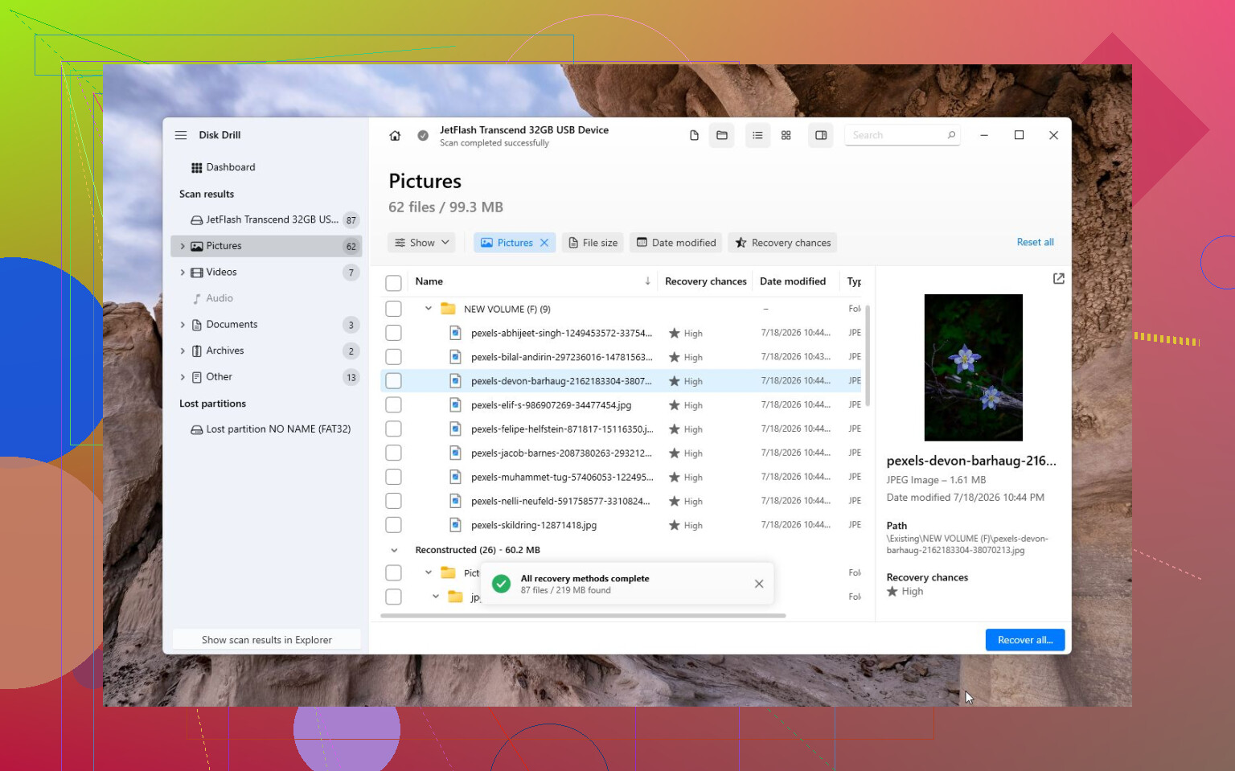Sort by Recovery chances column header
Screen dimensions: 1235x771
[705, 281]
